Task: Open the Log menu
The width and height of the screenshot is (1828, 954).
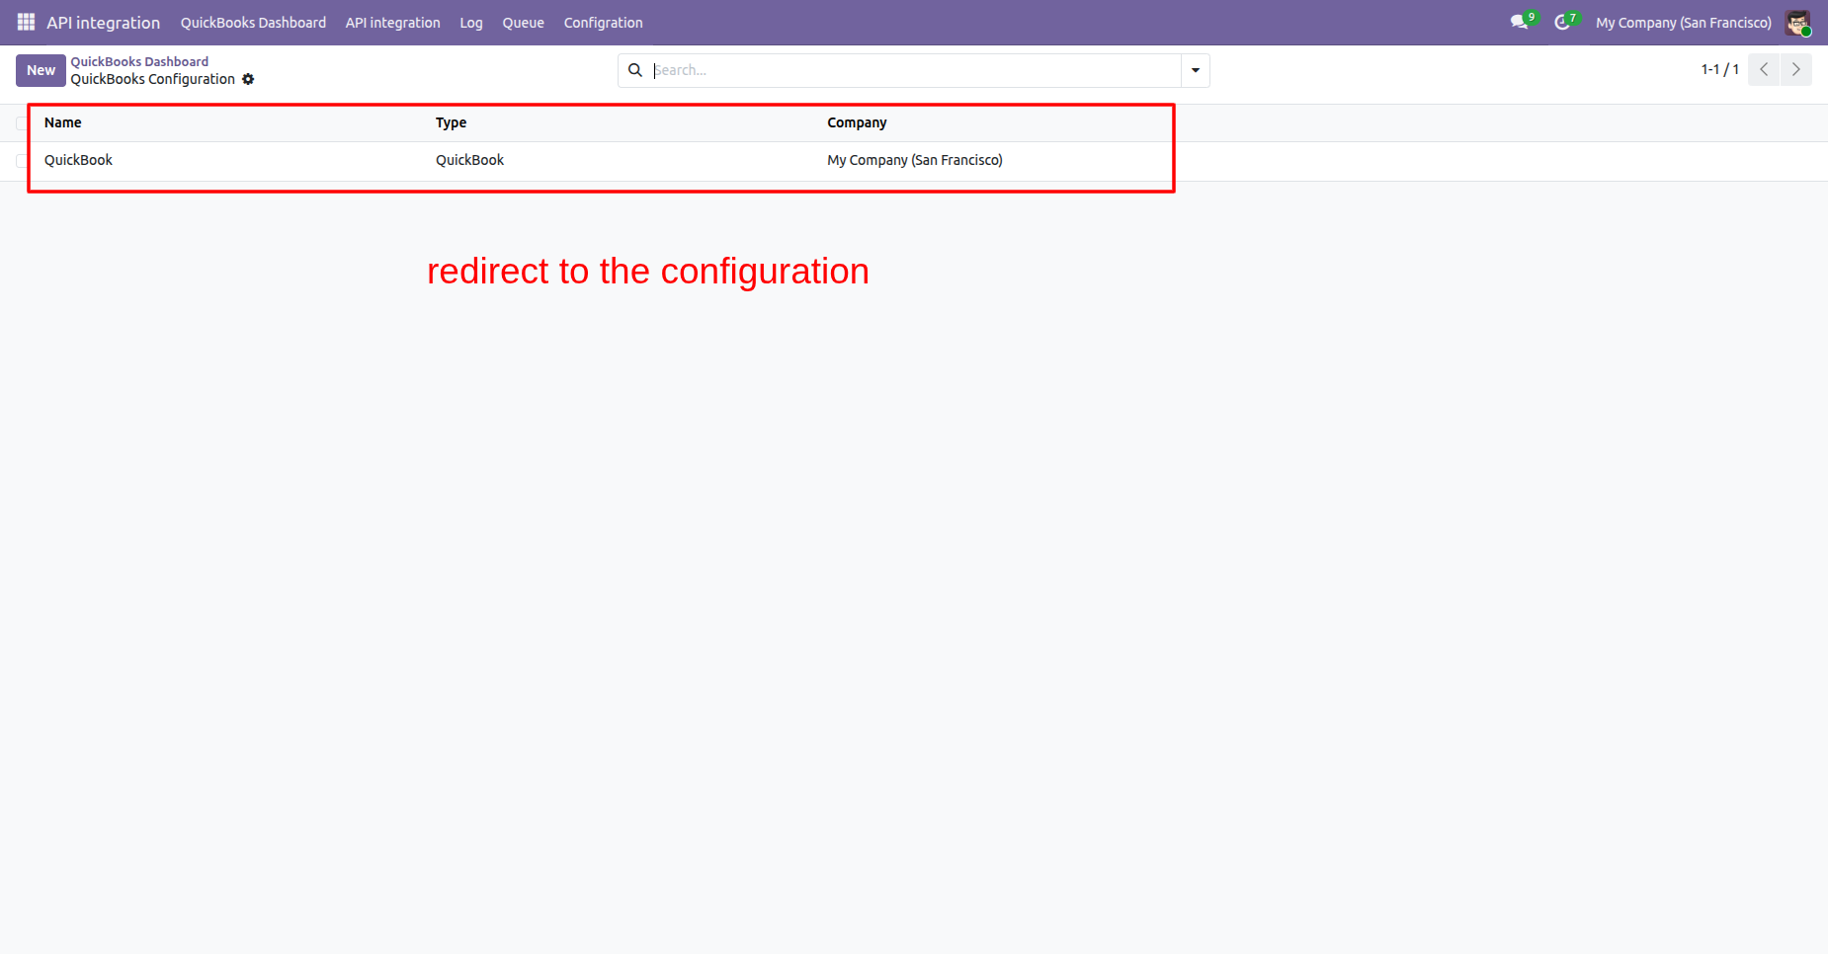Action: (x=471, y=23)
